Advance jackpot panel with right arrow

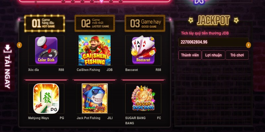pyautogui.click(x=248, y=45)
